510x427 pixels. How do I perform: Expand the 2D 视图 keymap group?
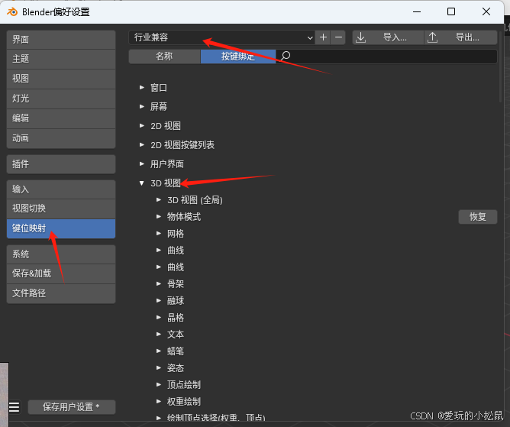click(x=142, y=125)
